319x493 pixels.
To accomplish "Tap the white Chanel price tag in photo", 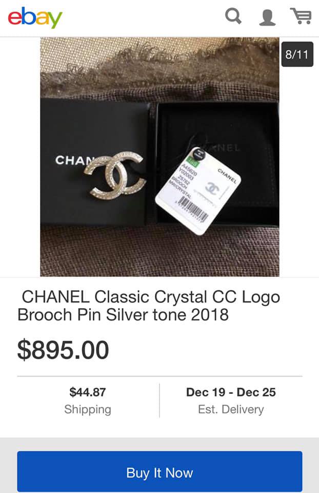I will tap(198, 191).
